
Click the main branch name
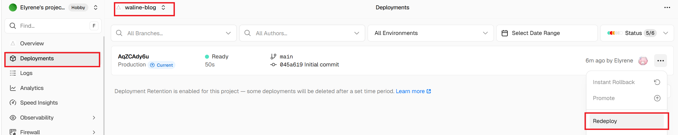click(286, 57)
